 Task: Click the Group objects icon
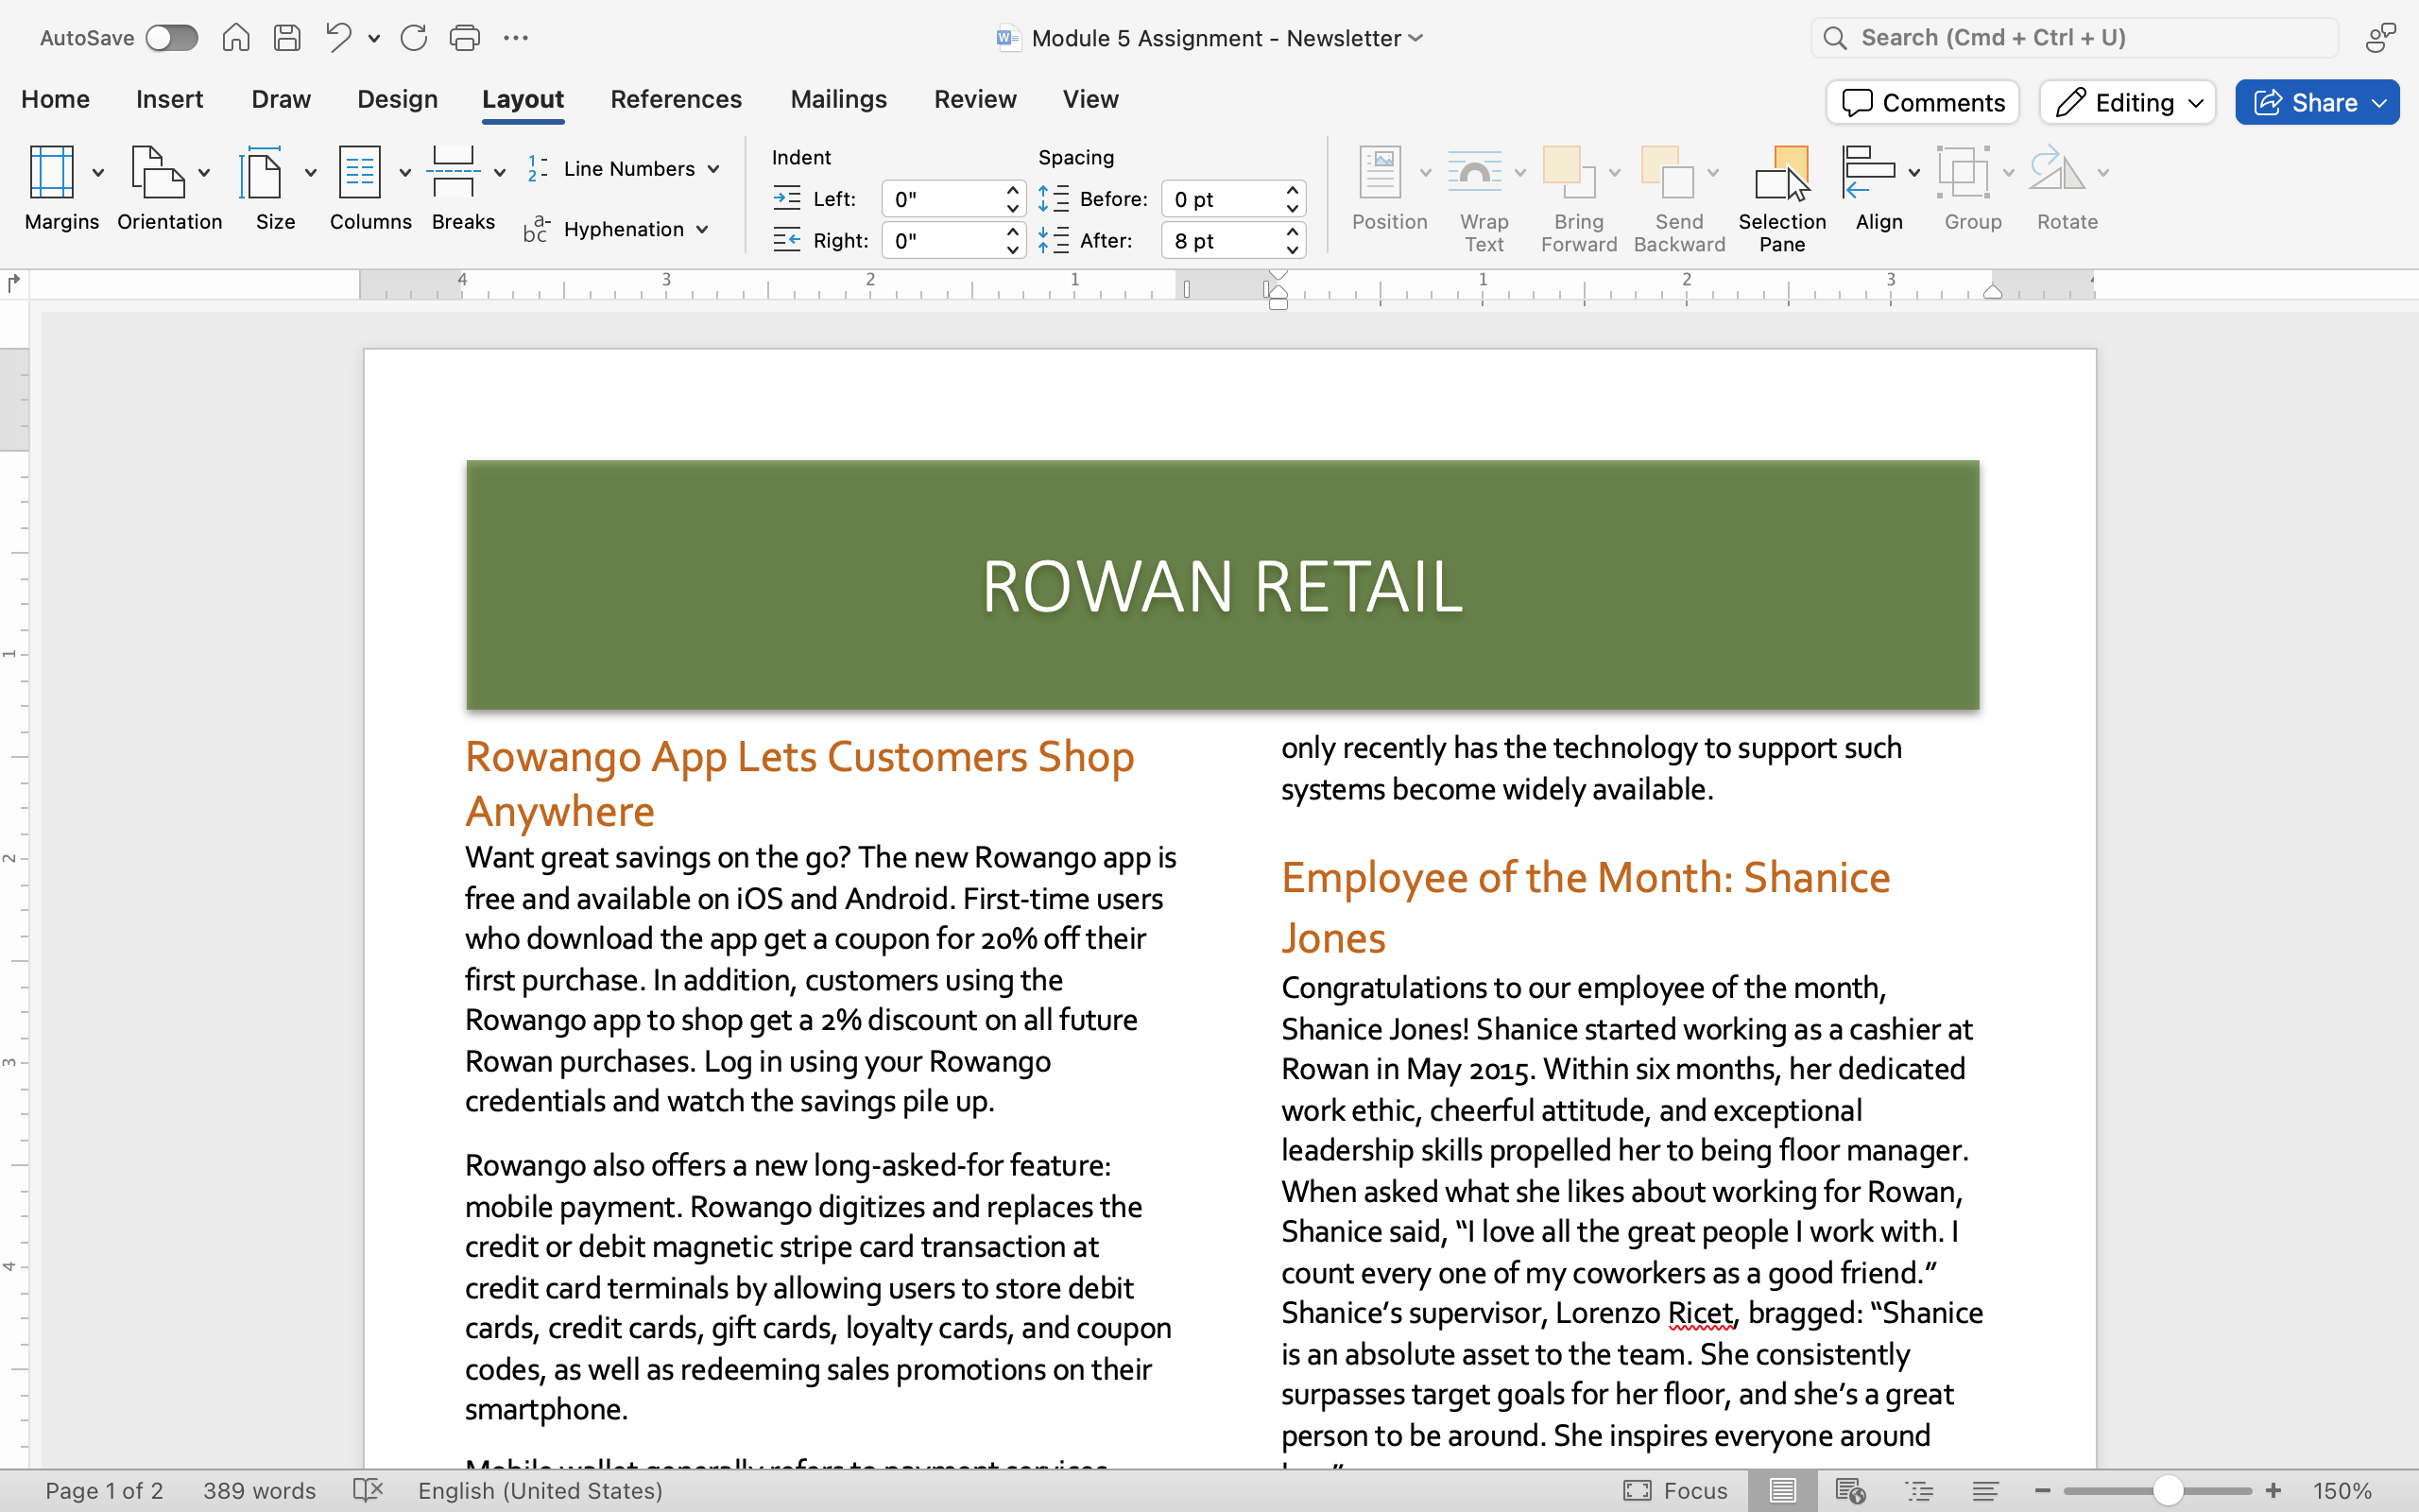[x=1964, y=172]
